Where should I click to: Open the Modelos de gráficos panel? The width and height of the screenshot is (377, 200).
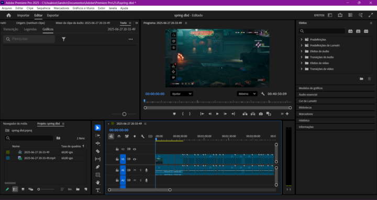click(x=311, y=88)
